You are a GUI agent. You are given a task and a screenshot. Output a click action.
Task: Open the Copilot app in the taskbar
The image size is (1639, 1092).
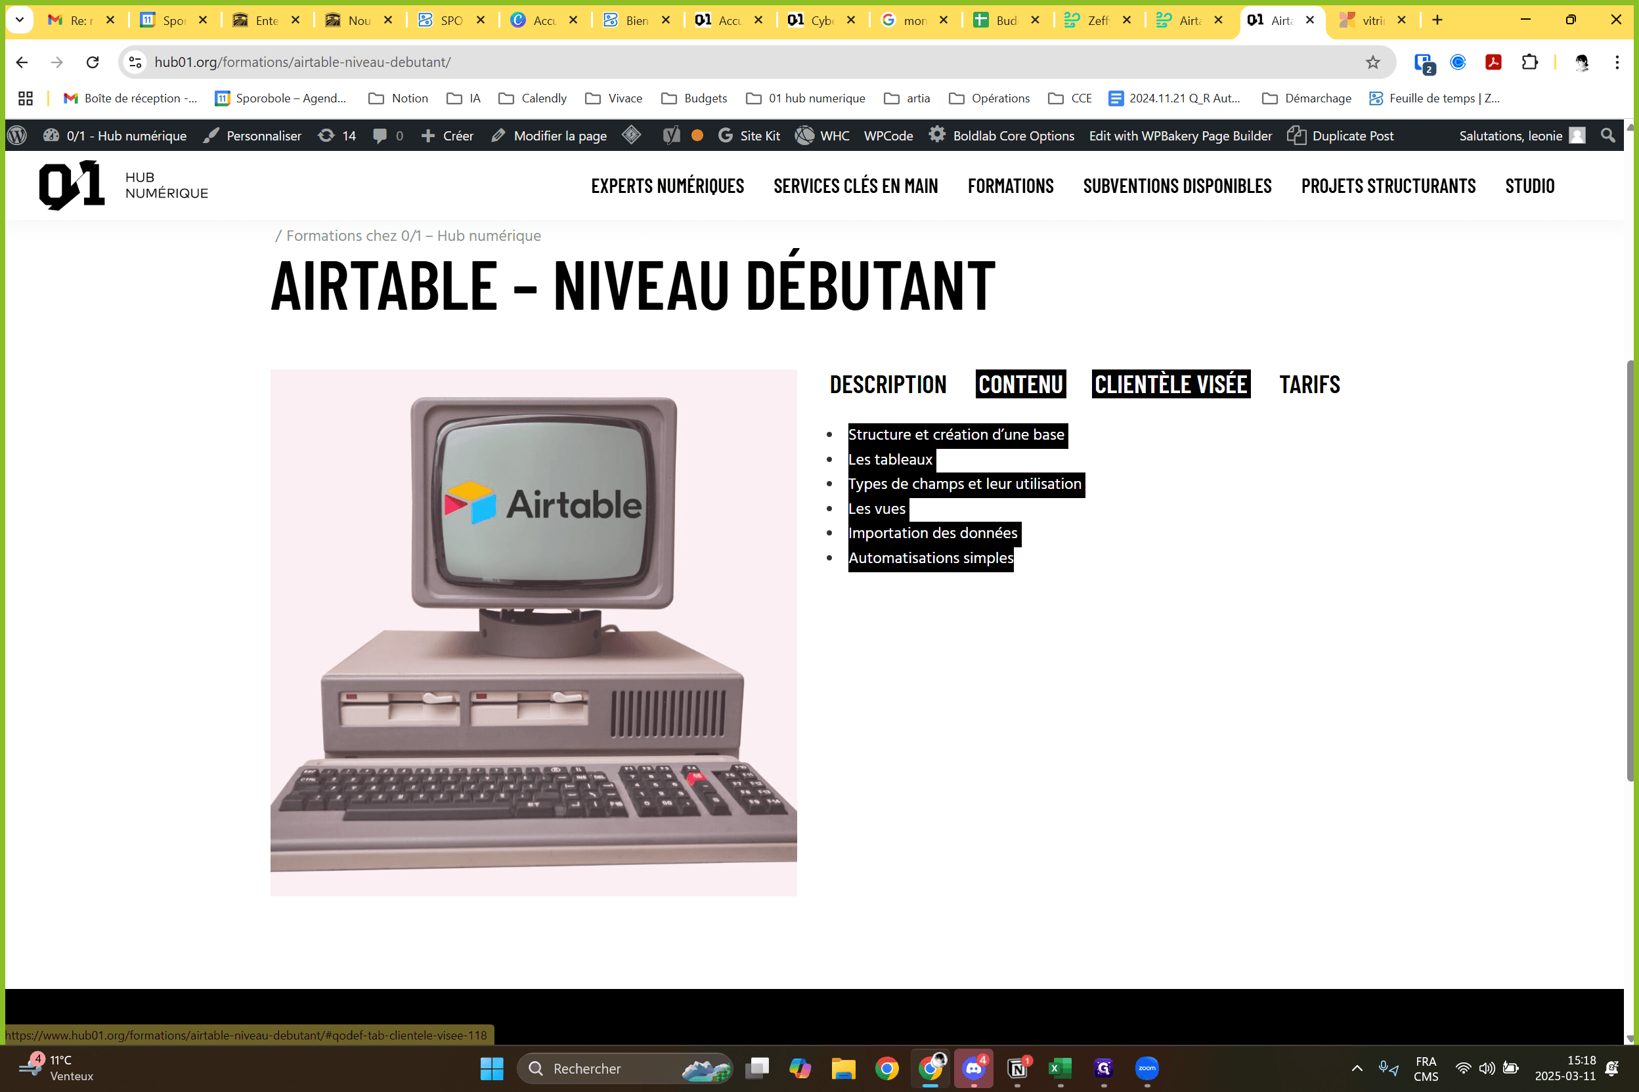(x=800, y=1068)
